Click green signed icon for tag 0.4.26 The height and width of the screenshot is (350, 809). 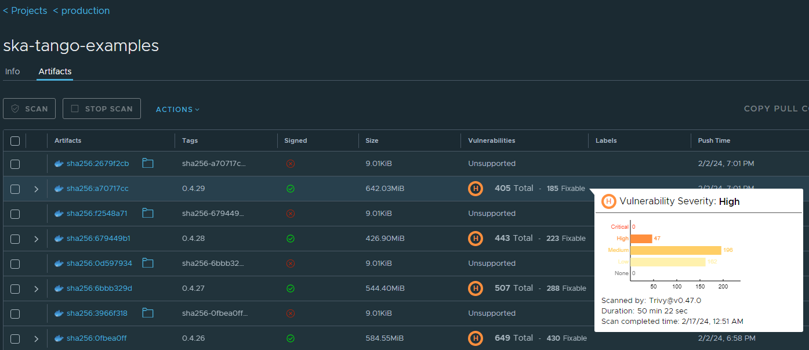point(291,338)
